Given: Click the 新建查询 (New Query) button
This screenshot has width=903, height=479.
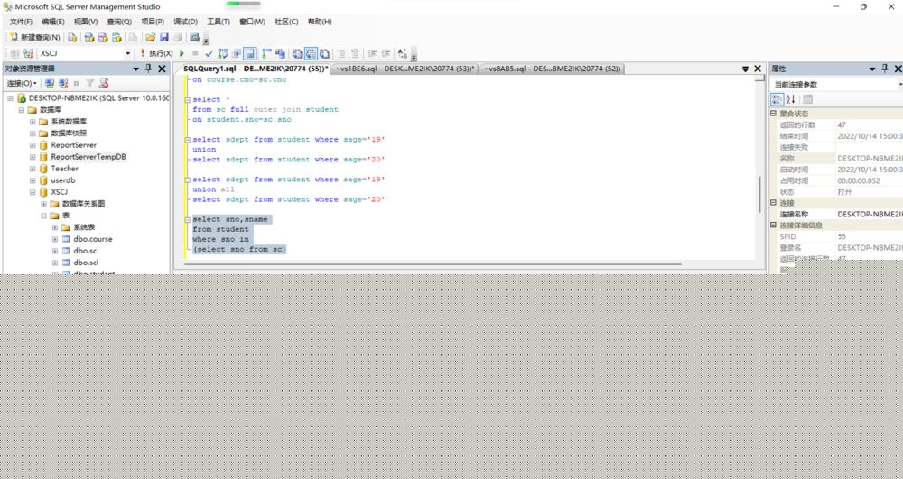Looking at the screenshot, I should point(35,38).
